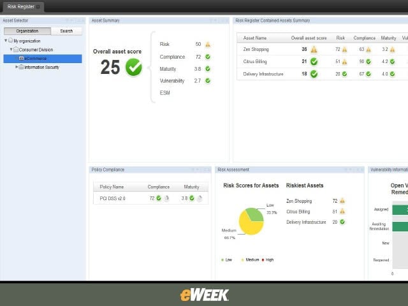Click the trend icon next to PCI DSS compliance

(167, 198)
